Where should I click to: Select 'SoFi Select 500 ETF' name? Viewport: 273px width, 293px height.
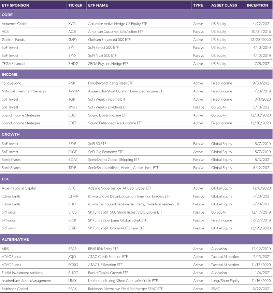click(x=103, y=48)
